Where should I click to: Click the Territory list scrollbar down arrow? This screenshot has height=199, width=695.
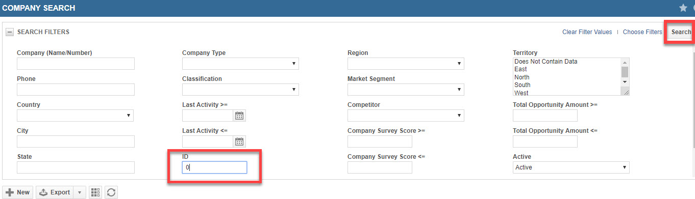point(625,81)
